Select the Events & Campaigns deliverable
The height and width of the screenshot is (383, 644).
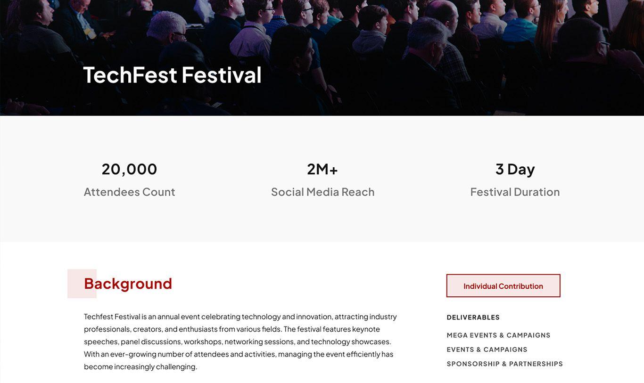pos(487,350)
